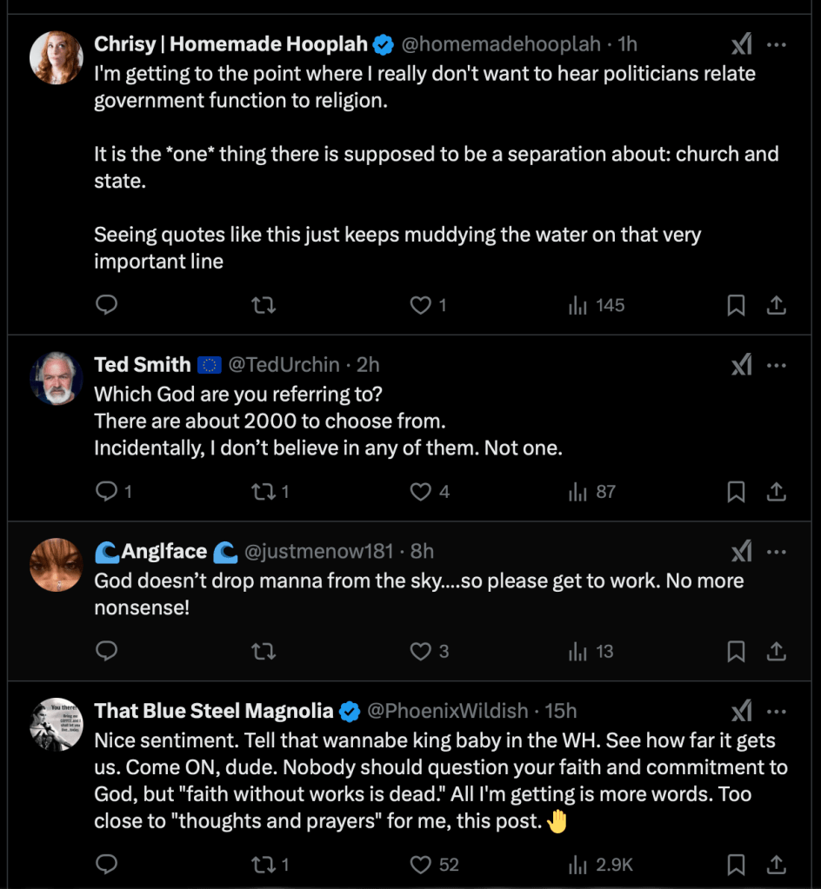Like Anglface's manna from the sky post
The image size is (821, 889).
pyautogui.click(x=421, y=651)
